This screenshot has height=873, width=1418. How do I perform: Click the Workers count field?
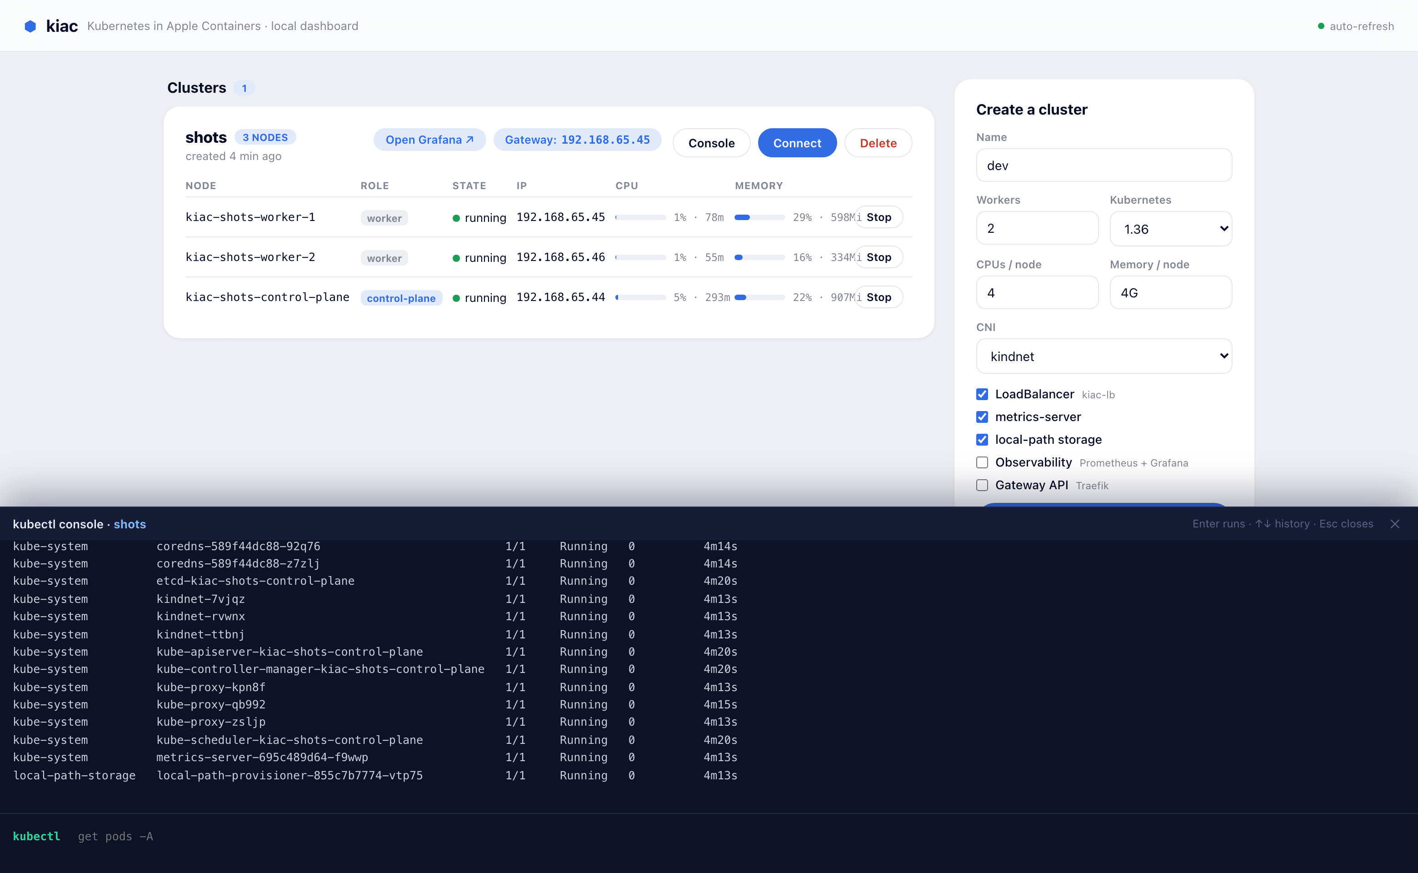1037,229
